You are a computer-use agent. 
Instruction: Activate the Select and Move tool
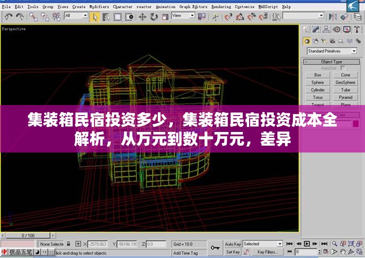(142, 17)
